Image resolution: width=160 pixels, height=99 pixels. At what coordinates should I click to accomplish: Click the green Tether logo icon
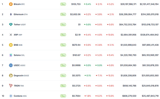coord(11,24)
